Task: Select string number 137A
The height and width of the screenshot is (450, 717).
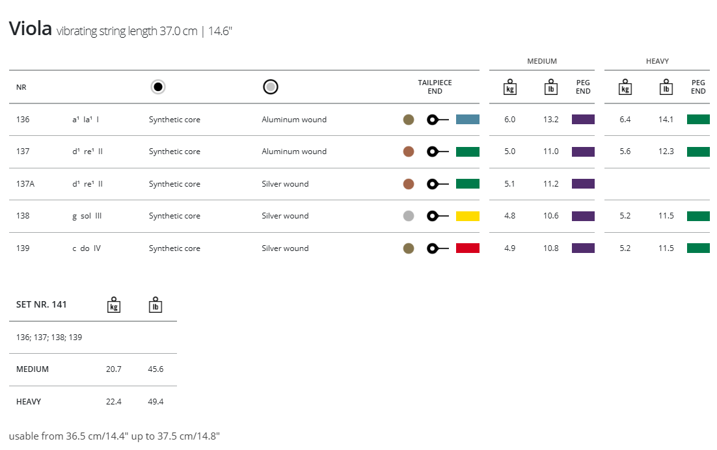Action: [25, 184]
